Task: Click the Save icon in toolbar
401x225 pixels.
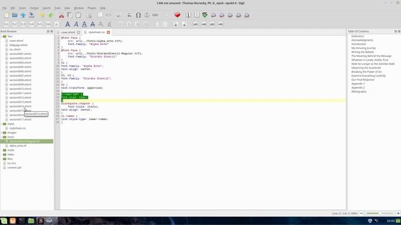Action: click(31, 15)
